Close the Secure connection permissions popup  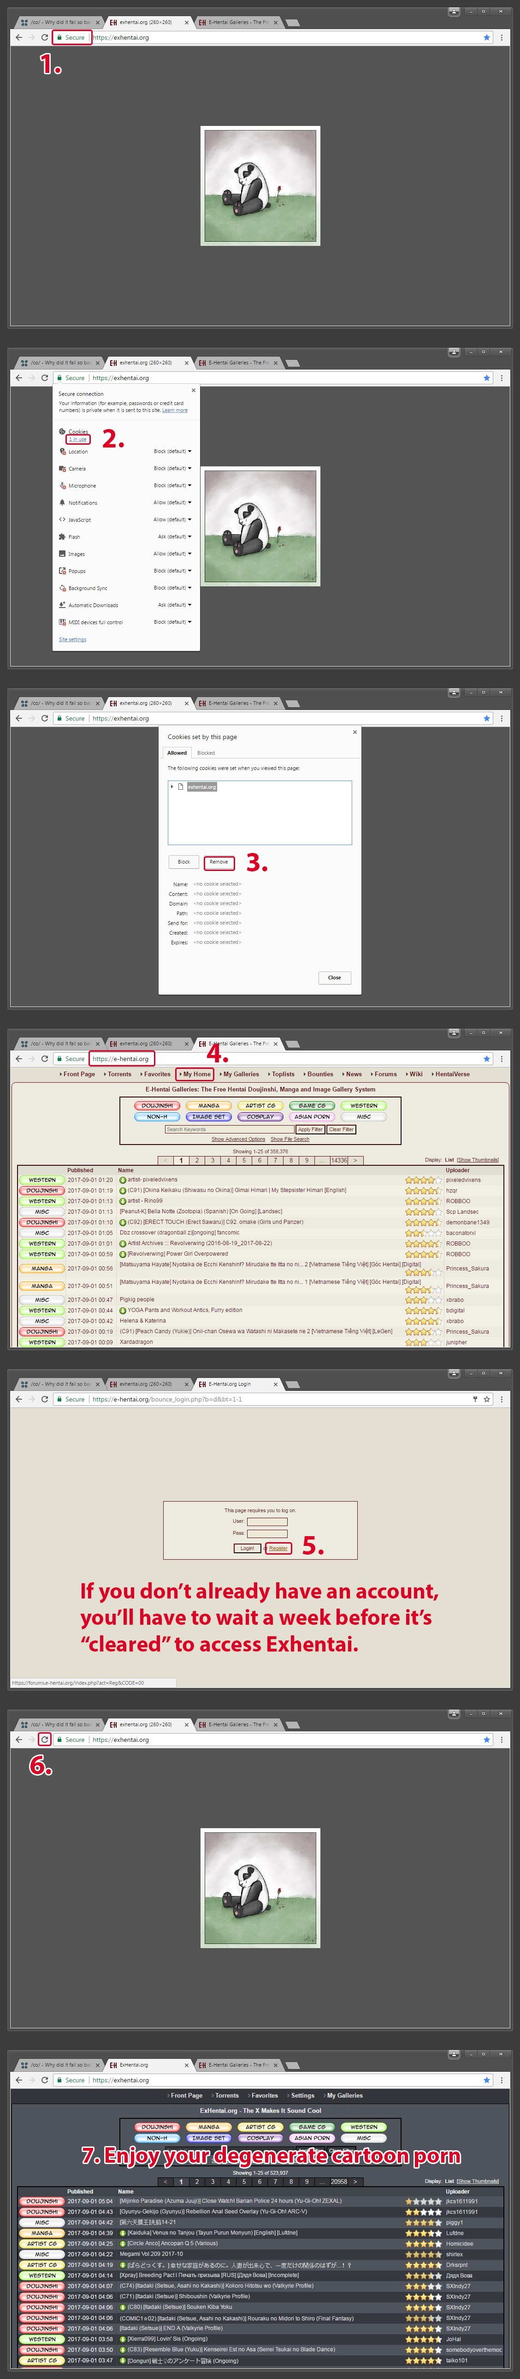(x=193, y=391)
